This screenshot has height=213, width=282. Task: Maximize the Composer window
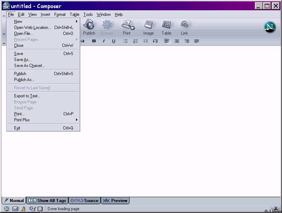267,6
